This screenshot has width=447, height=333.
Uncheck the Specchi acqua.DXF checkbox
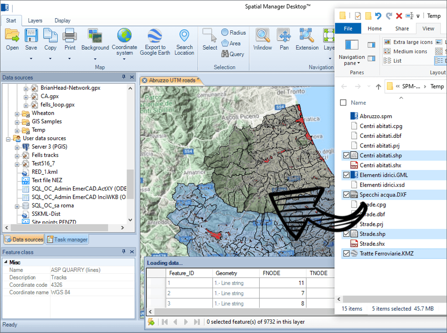346,195
